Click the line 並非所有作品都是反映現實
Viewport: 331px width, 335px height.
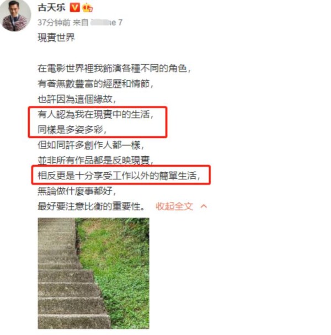(x=95, y=161)
